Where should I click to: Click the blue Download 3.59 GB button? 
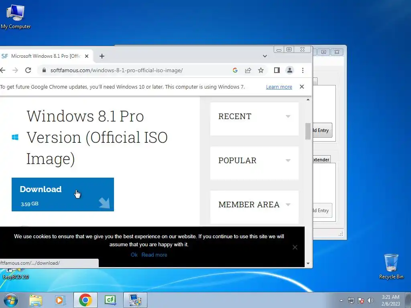point(63,195)
